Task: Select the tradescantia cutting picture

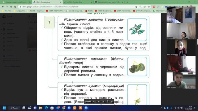Action: 137,30
